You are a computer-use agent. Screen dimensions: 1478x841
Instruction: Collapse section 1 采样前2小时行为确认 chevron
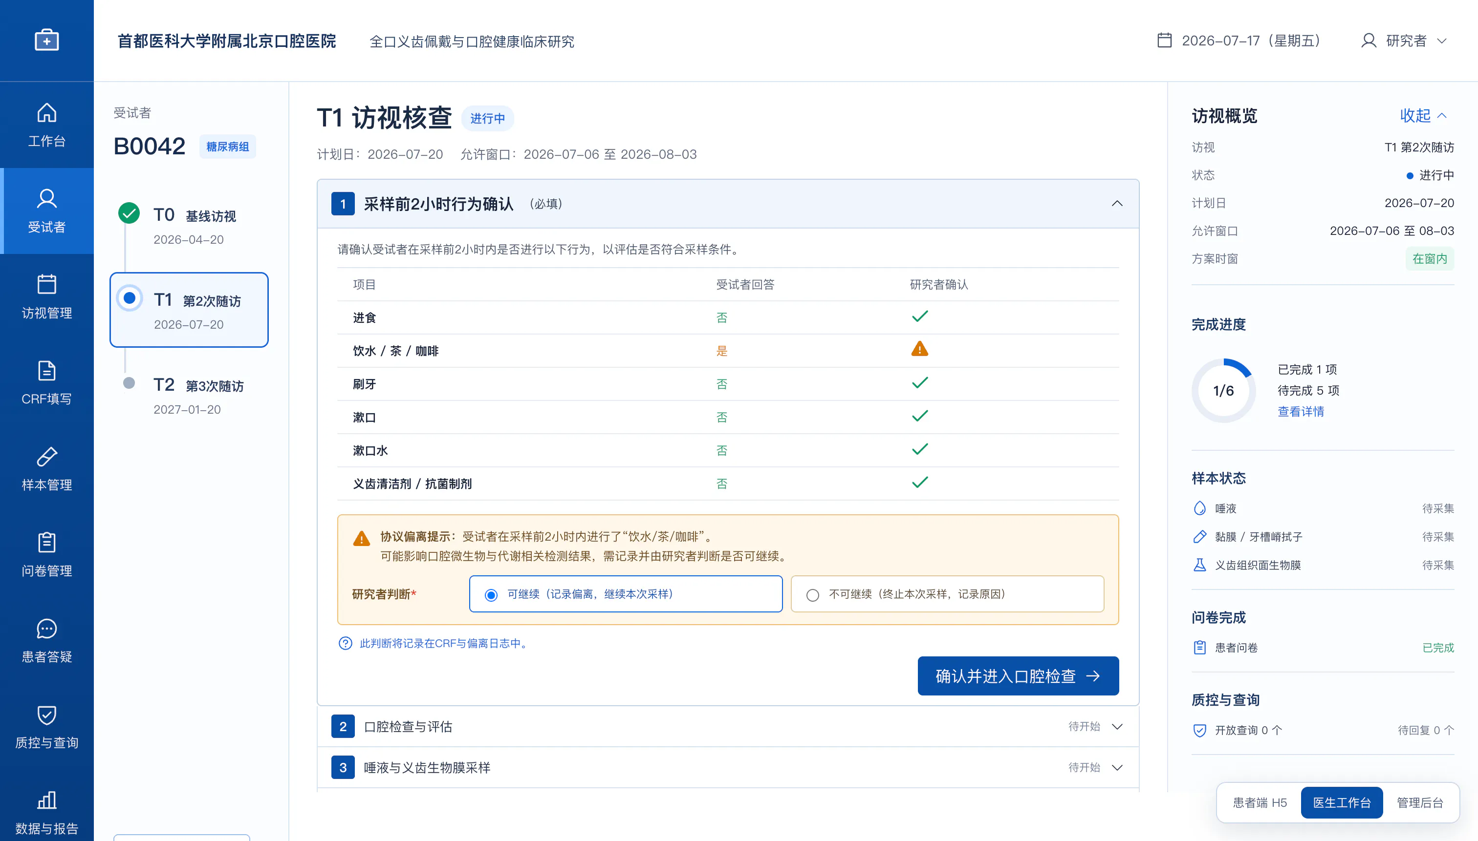click(x=1117, y=203)
